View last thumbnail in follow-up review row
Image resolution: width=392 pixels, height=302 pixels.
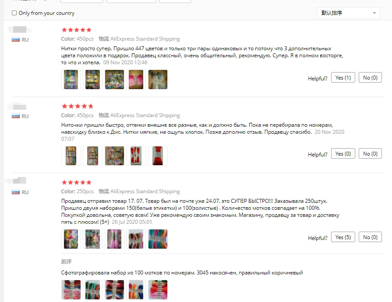tap(158, 290)
